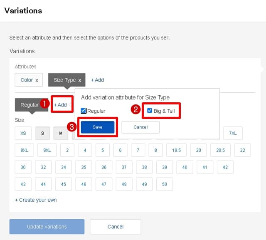Pick the 7XL size option
The height and width of the screenshot is (240, 266).
(x=233, y=133)
